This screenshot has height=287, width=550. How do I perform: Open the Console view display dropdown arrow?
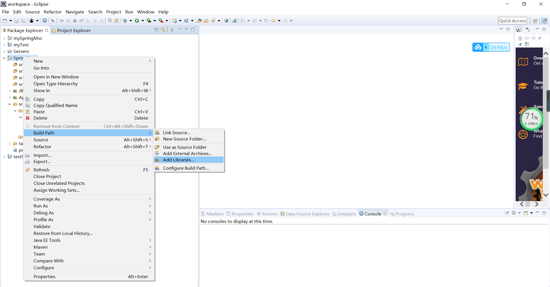pos(519,213)
